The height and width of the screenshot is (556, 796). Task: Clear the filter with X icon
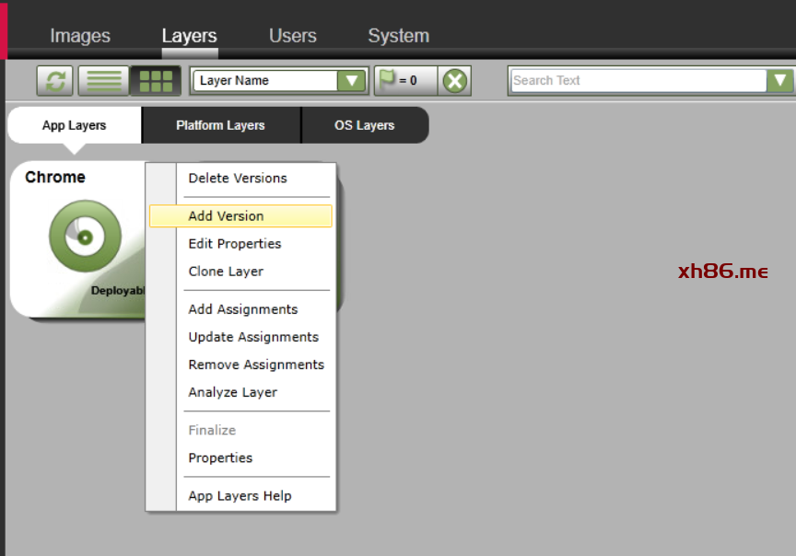(454, 81)
